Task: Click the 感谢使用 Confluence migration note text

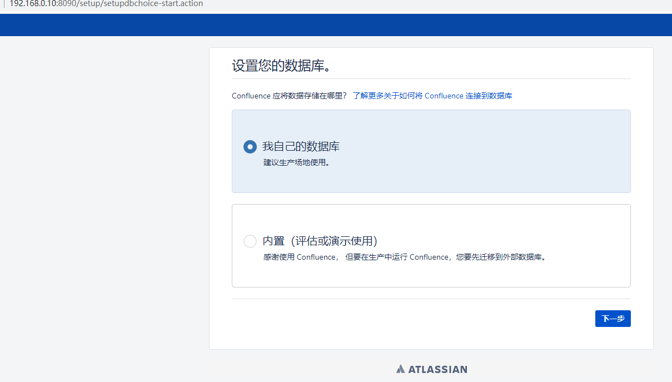Action: coord(405,257)
